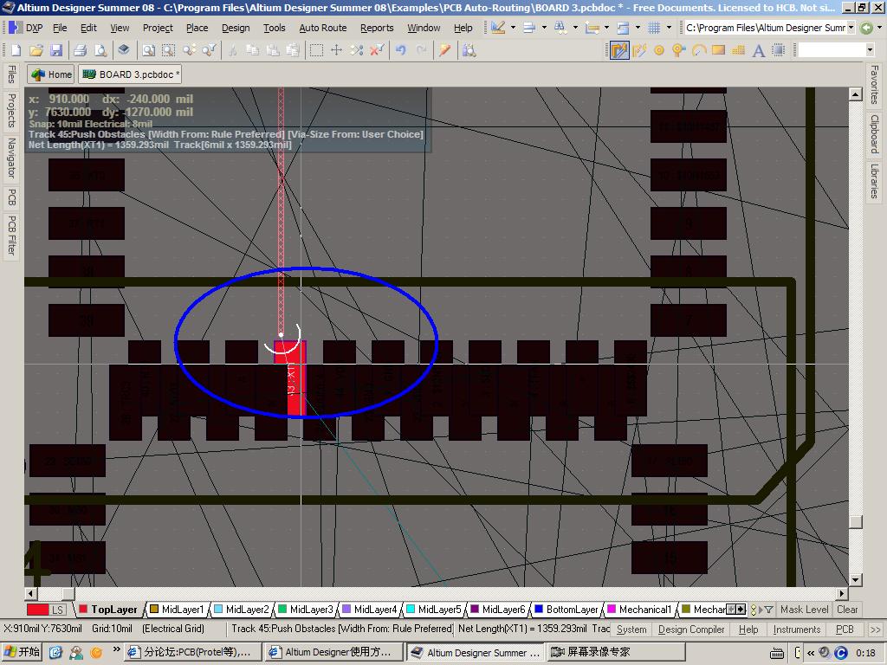The height and width of the screenshot is (665, 887).
Task: Click the Place Fill rectangle icon
Action: [718, 50]
